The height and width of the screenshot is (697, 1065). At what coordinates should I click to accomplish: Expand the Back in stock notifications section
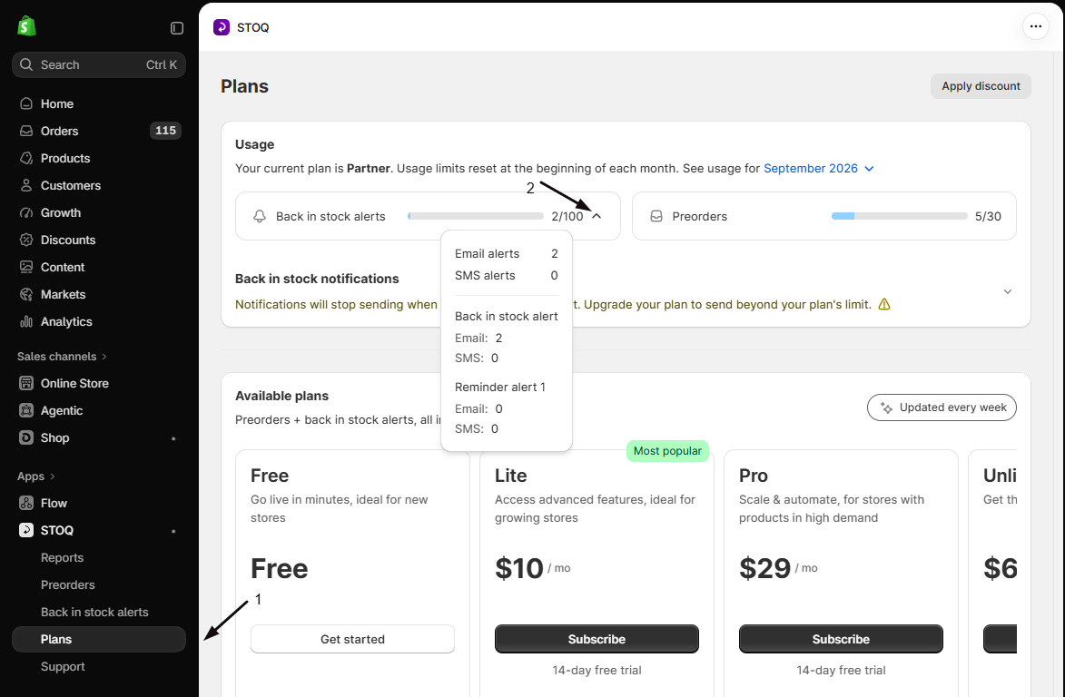1007,292
